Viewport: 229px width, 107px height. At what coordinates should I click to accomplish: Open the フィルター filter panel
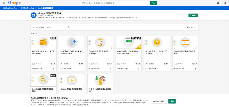pos(38,27)
